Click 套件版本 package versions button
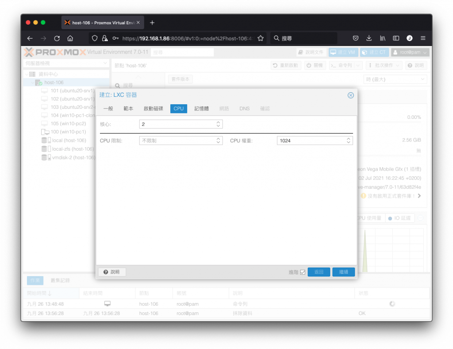The image size is (453, 349). coord(180,79)
